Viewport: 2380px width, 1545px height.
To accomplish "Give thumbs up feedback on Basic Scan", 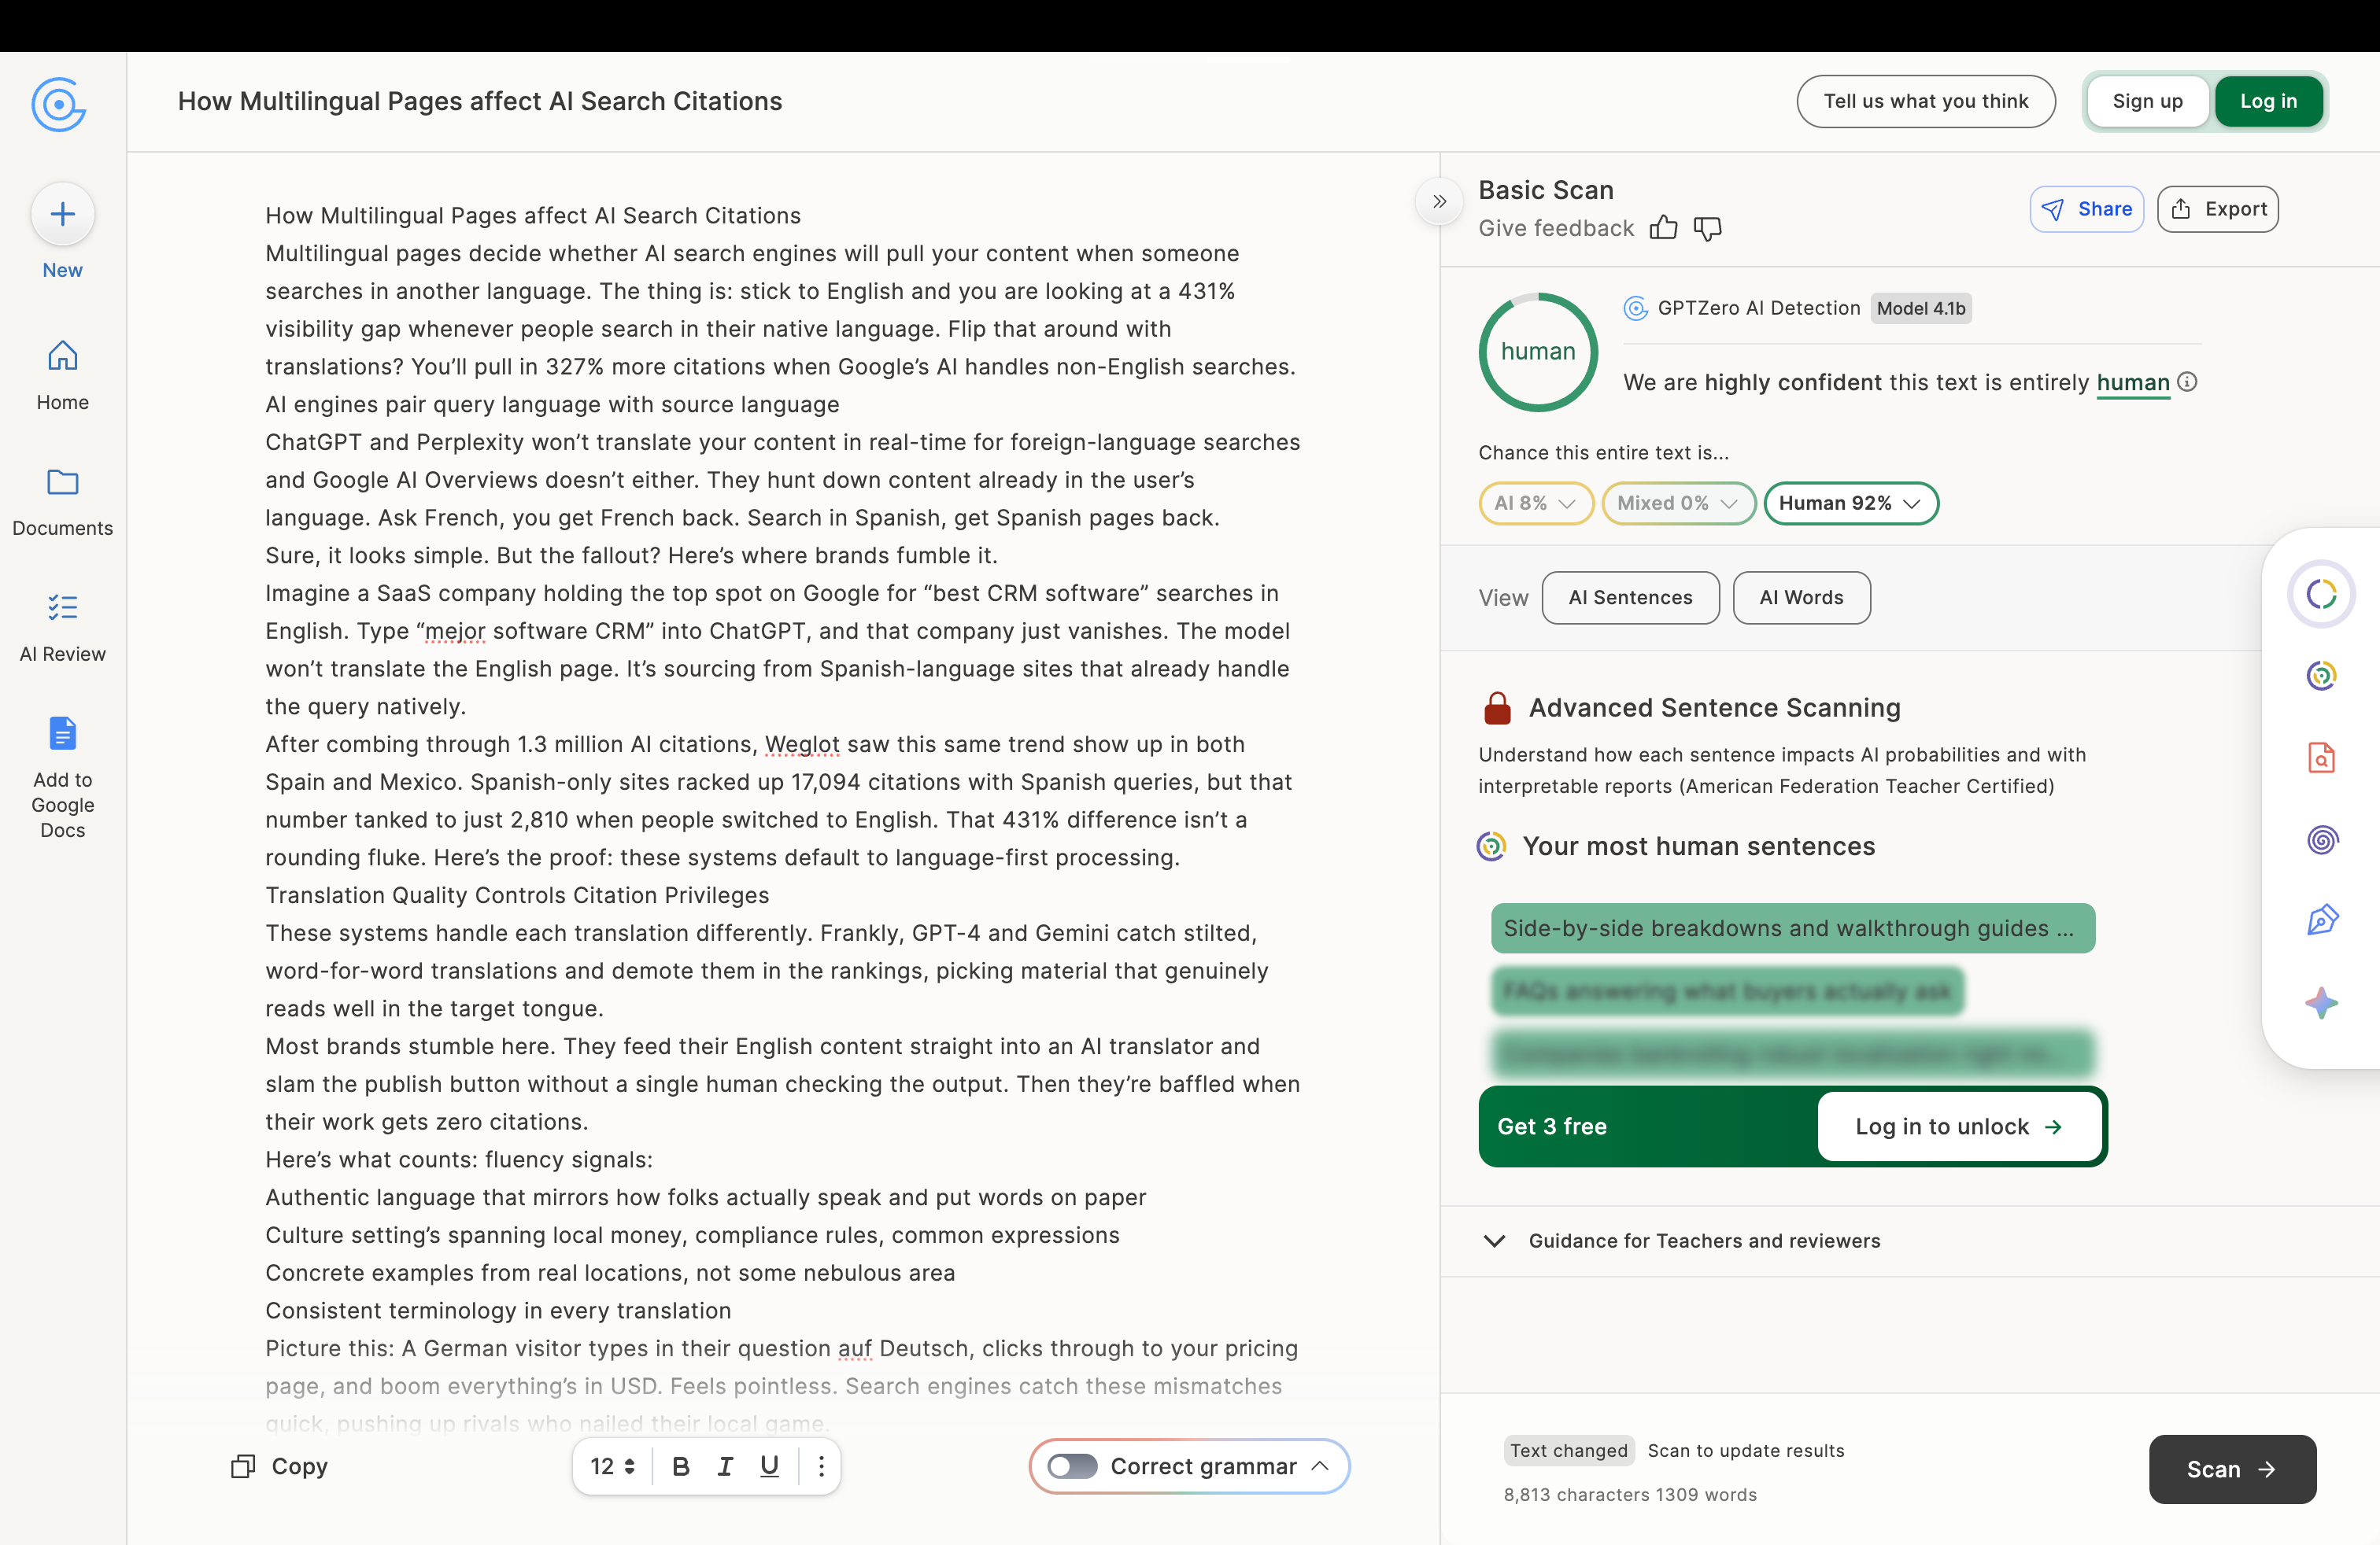I will tap(1663, 228).
